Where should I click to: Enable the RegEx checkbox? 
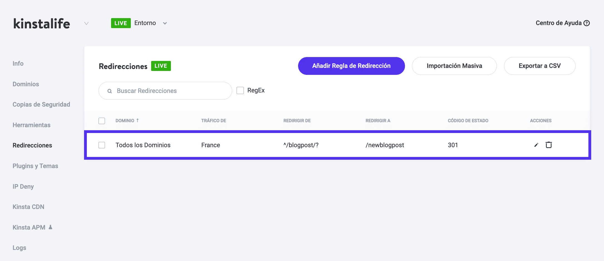point(240,90)
